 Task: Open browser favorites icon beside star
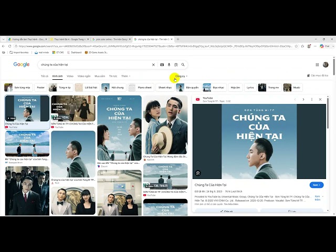tap(302, 46)
